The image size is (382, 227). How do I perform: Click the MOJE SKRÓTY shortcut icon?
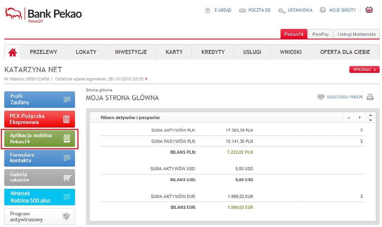[x=322, y=10]
